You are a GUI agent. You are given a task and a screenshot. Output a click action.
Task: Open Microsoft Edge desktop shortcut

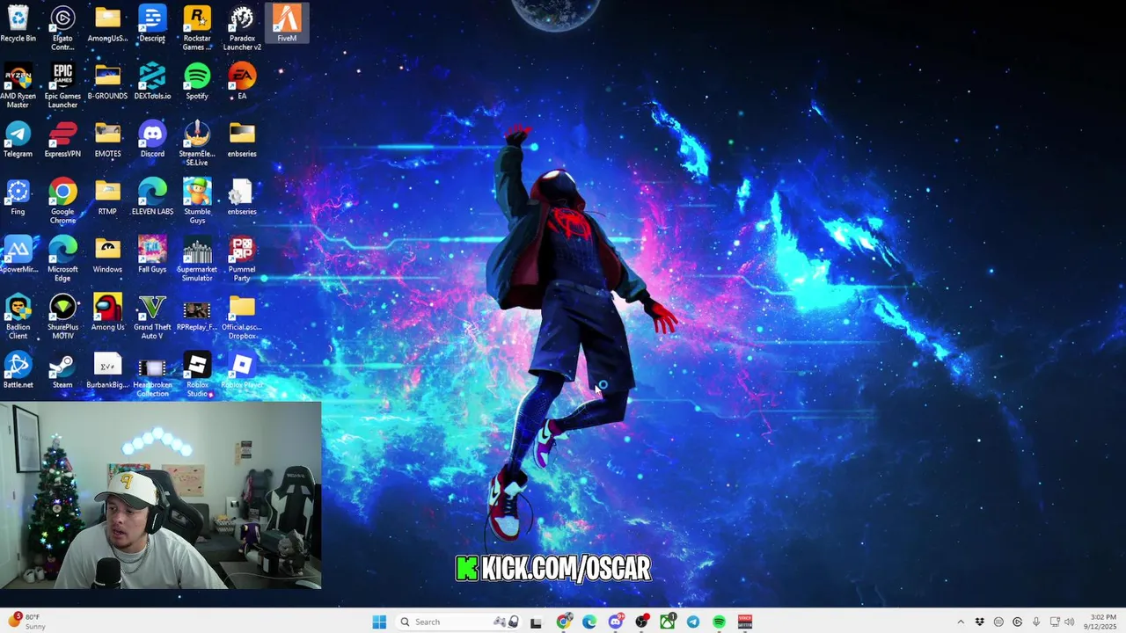pos(62,259)
